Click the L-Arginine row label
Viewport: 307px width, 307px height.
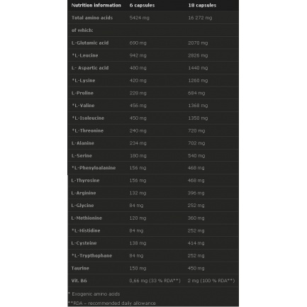84,193
